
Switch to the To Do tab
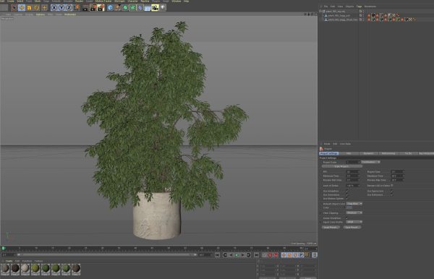tap(408, 153)
